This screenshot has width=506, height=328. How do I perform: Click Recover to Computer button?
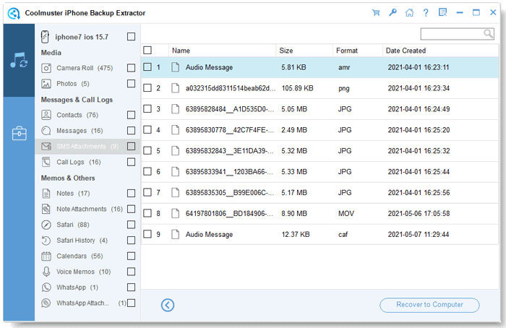coord(429,305)
